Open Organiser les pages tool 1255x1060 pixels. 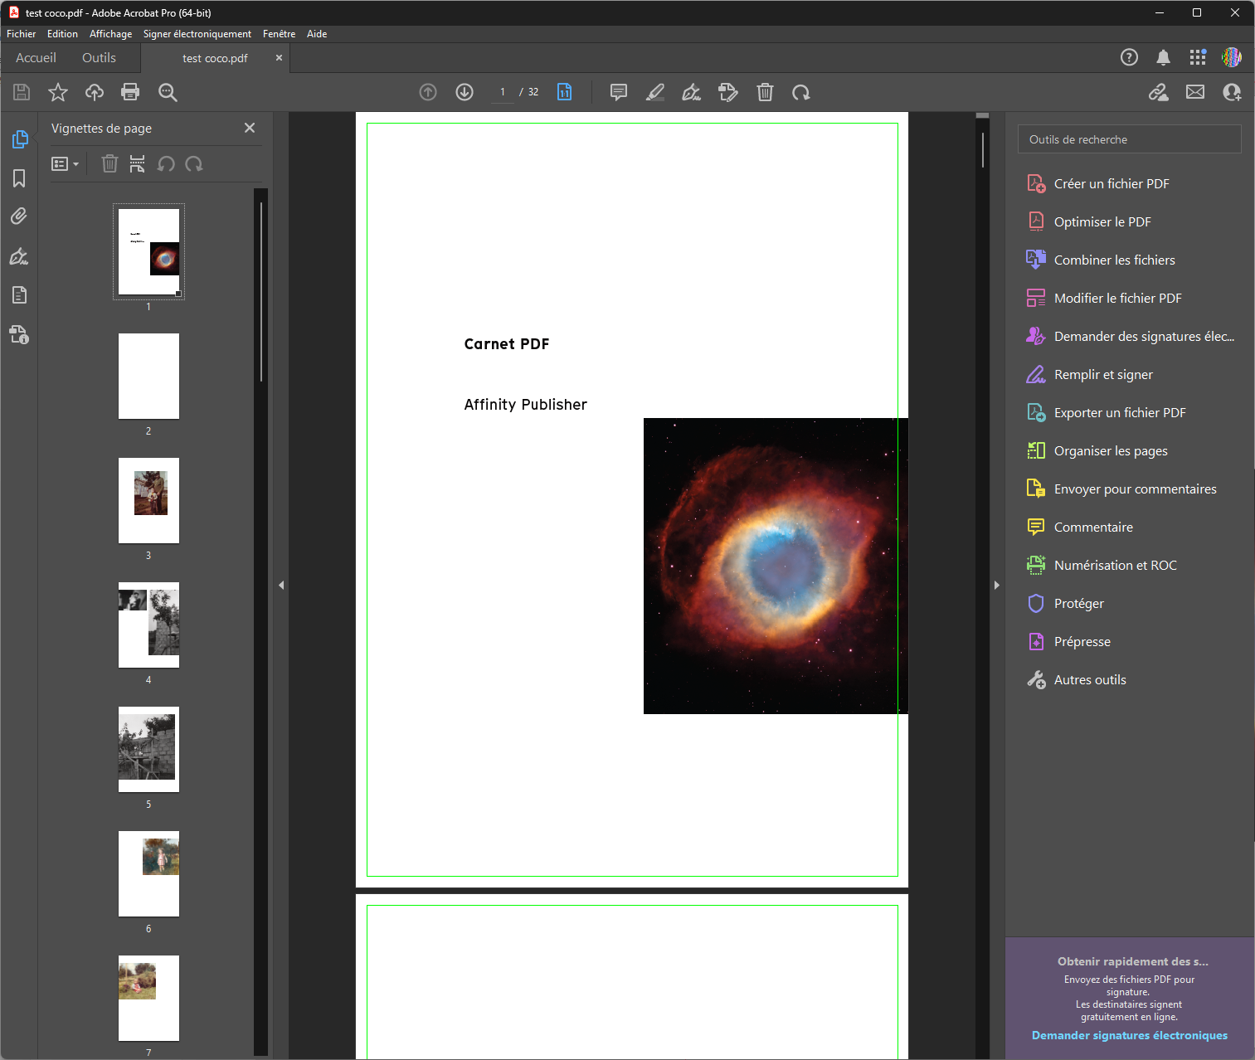(x=1110, y=451)
